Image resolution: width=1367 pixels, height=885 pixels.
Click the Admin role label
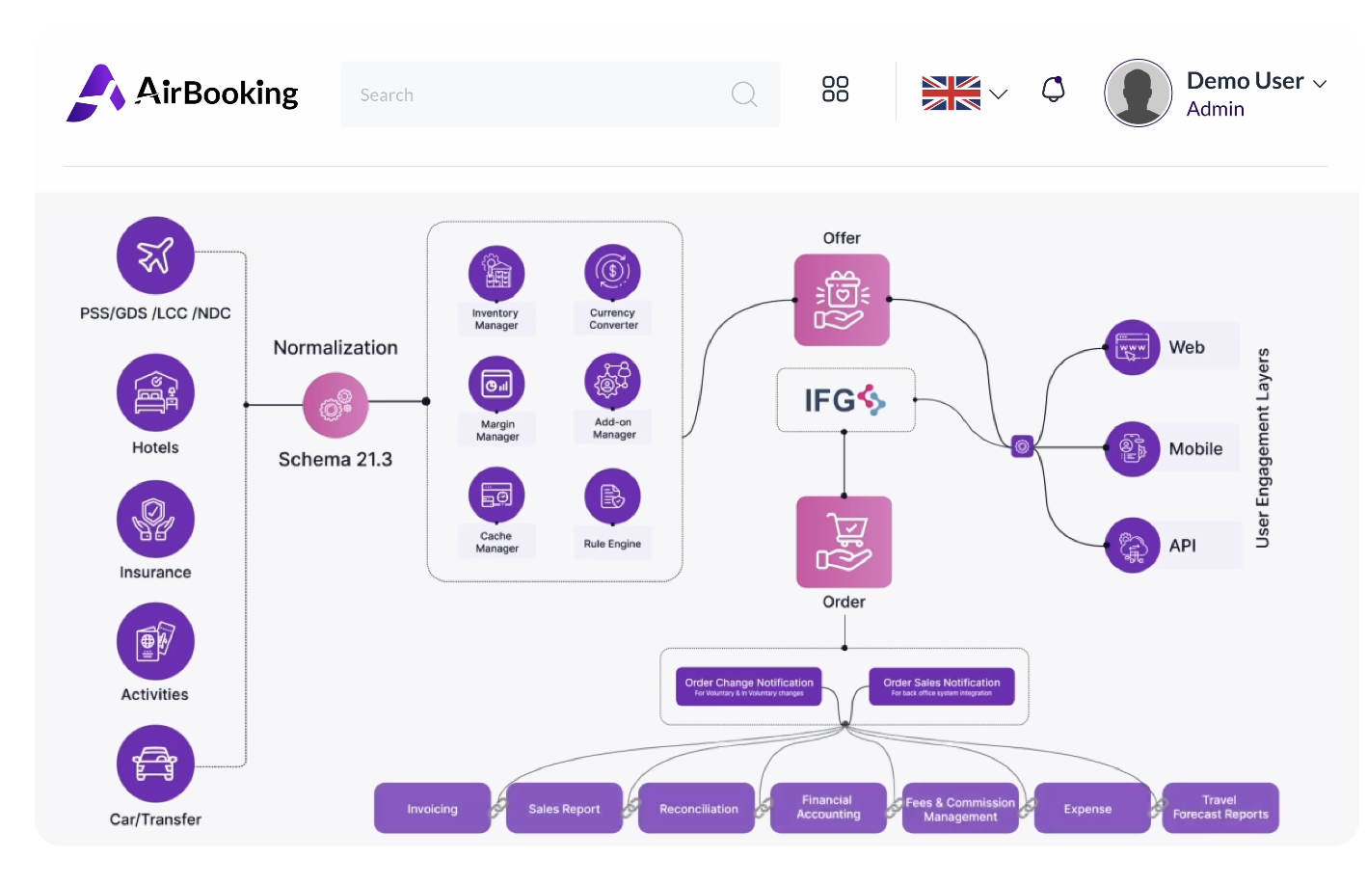(1215, 109)
